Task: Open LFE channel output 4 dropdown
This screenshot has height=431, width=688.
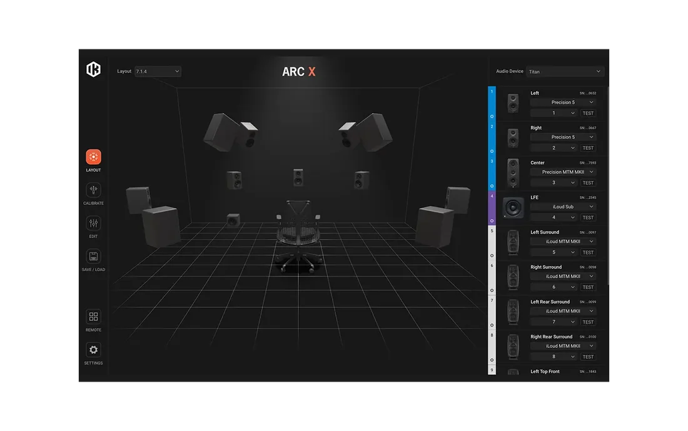Action: coord(554,217)
